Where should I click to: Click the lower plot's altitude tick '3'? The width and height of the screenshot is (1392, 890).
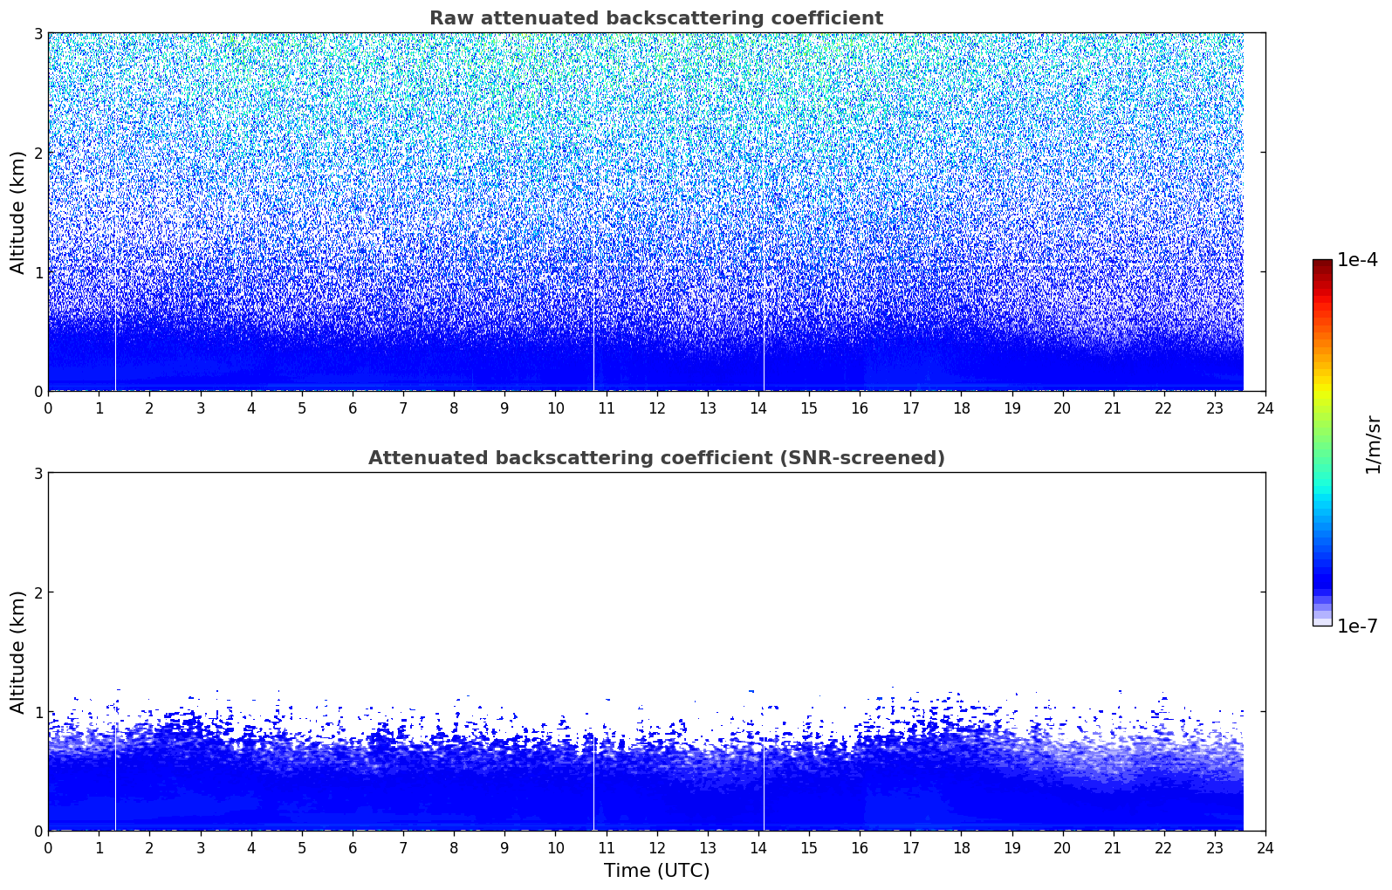coord(38,473)
